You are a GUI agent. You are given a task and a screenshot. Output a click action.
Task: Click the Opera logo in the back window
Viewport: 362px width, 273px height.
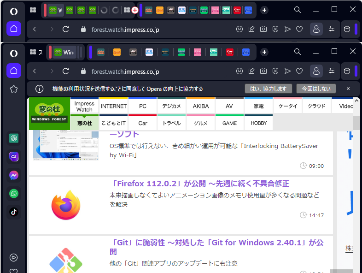(14, 12)
